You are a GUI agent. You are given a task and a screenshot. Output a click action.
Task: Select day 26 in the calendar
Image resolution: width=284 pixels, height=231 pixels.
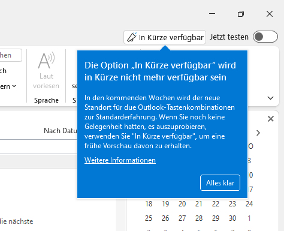[x=165, y=218]
